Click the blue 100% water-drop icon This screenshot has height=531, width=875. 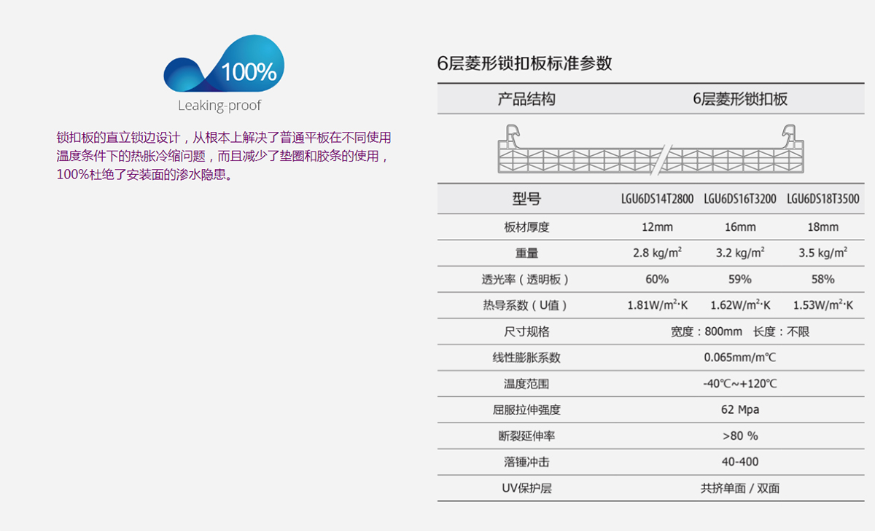(x=223, y=68)
